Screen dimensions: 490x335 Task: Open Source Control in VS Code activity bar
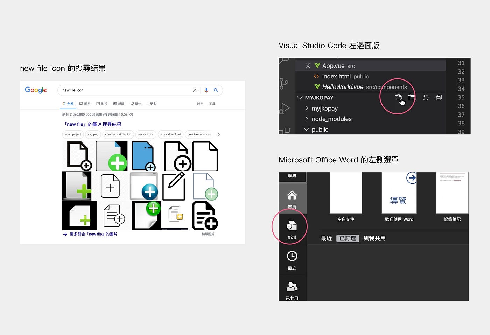284,84
